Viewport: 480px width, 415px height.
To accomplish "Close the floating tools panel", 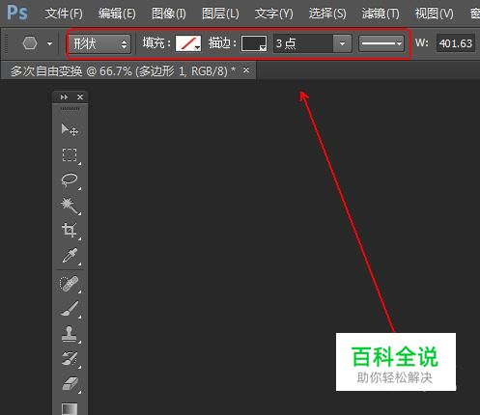I will coord(80,97).
